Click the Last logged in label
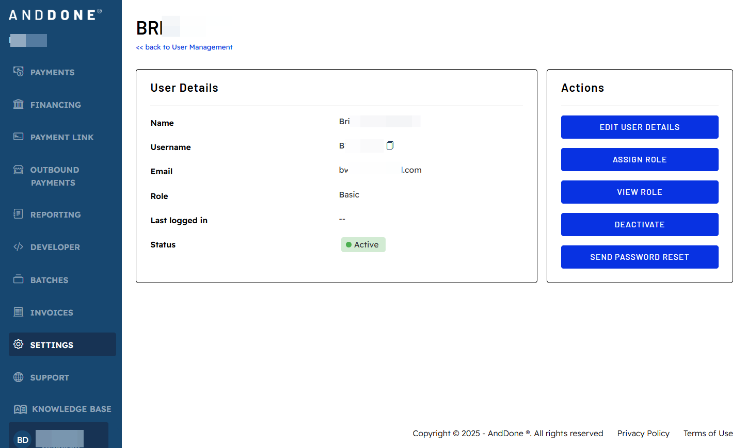Image resolution: width=747 pixels, height=448 pixels. pos(179,220)
